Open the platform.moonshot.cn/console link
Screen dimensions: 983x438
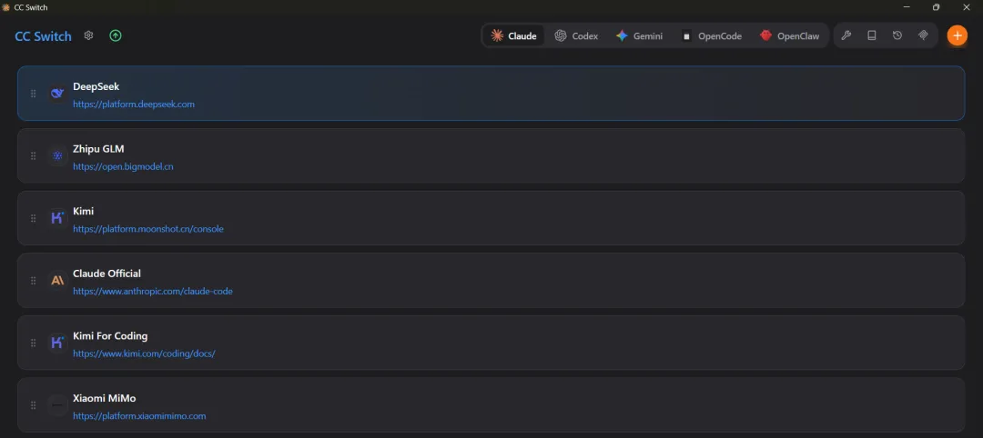click(148, 229)
